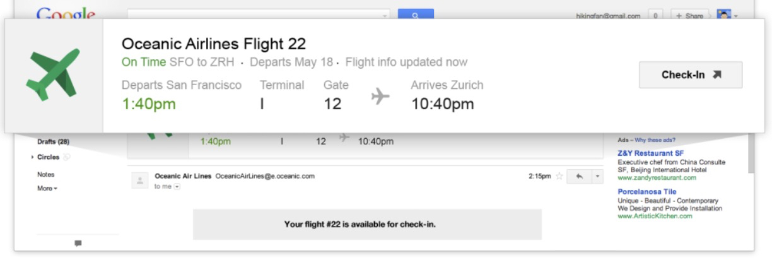Open the Z&Y Restaurant SF ad link
Image resolution: width=772 pixels, height=265 pixels.
pos(650,153)
